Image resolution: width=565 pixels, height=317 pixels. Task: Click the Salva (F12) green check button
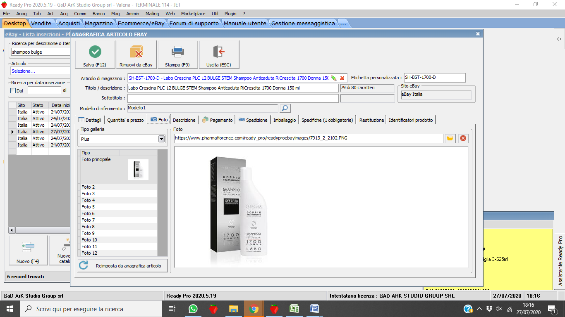95,54
